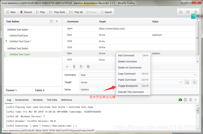Select Toggle Breakpoint in context menu
This screenshot has height=134, width=203.
click(x=133, y=86)
